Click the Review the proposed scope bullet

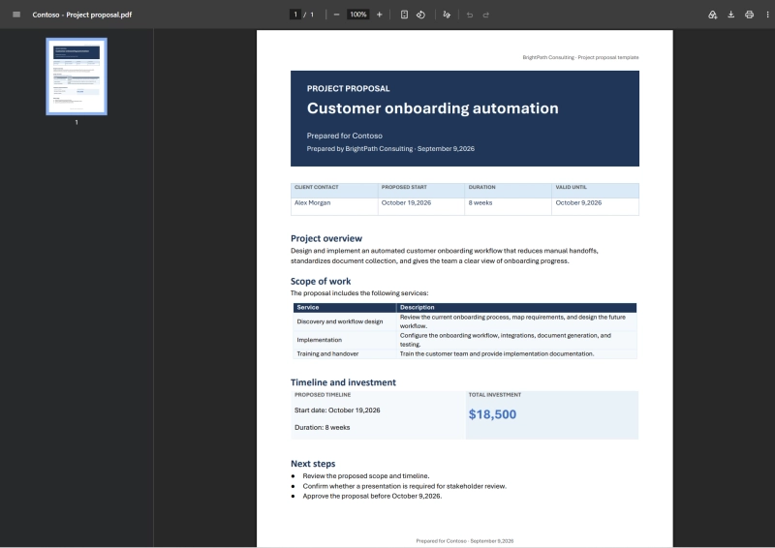(366, 475)
